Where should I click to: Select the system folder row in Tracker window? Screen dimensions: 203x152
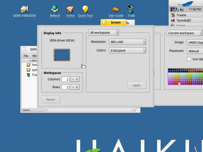coord(32,70)
